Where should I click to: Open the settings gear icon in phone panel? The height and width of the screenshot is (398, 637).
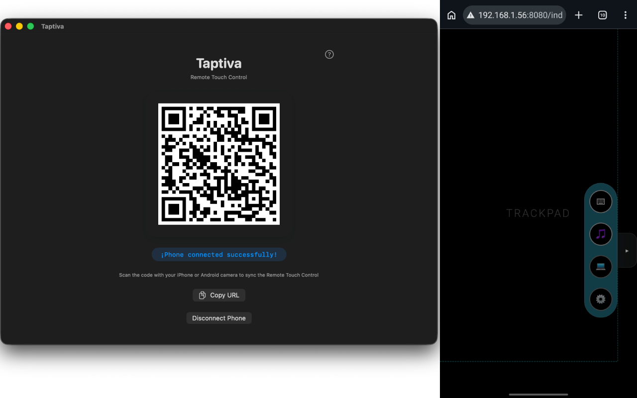click(601, 299)
